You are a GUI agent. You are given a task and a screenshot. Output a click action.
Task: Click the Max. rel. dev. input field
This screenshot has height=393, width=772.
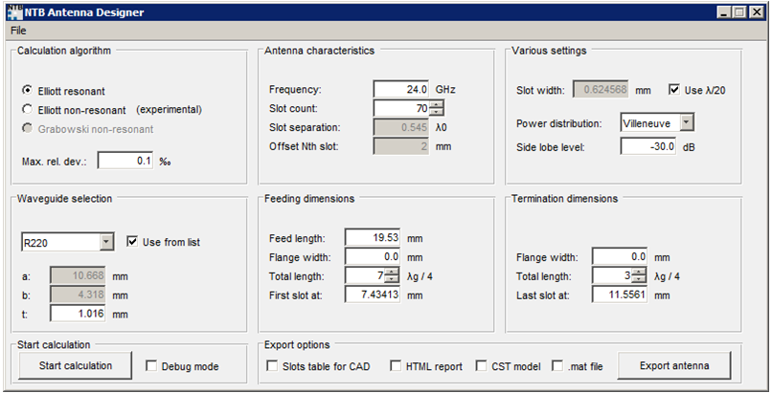pos(125,160)
